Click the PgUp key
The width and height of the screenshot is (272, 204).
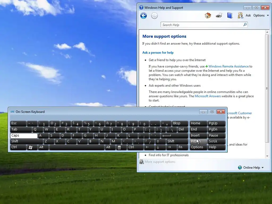point(216,124)
